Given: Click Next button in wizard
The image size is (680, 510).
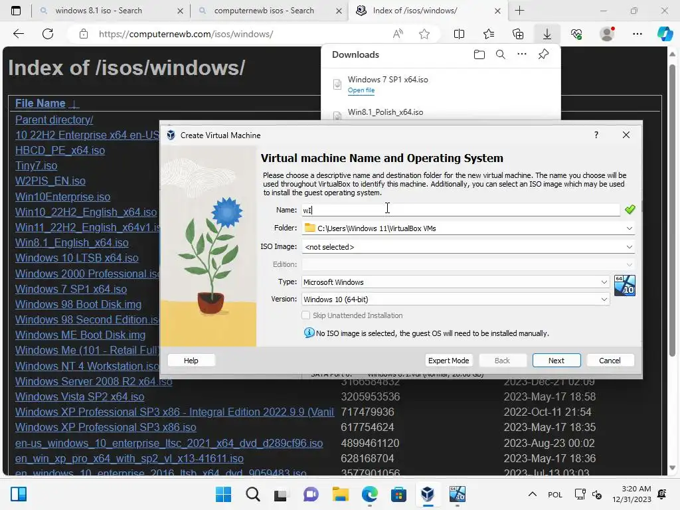Looking at the screenshot, I should point(556,361).
